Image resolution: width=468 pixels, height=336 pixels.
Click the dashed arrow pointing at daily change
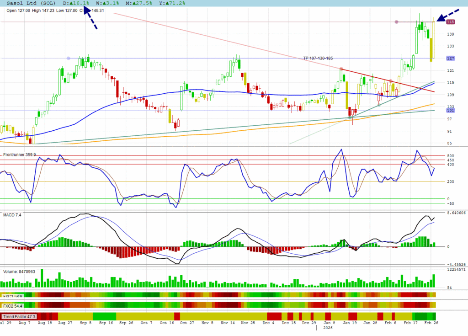coord(90,19)
